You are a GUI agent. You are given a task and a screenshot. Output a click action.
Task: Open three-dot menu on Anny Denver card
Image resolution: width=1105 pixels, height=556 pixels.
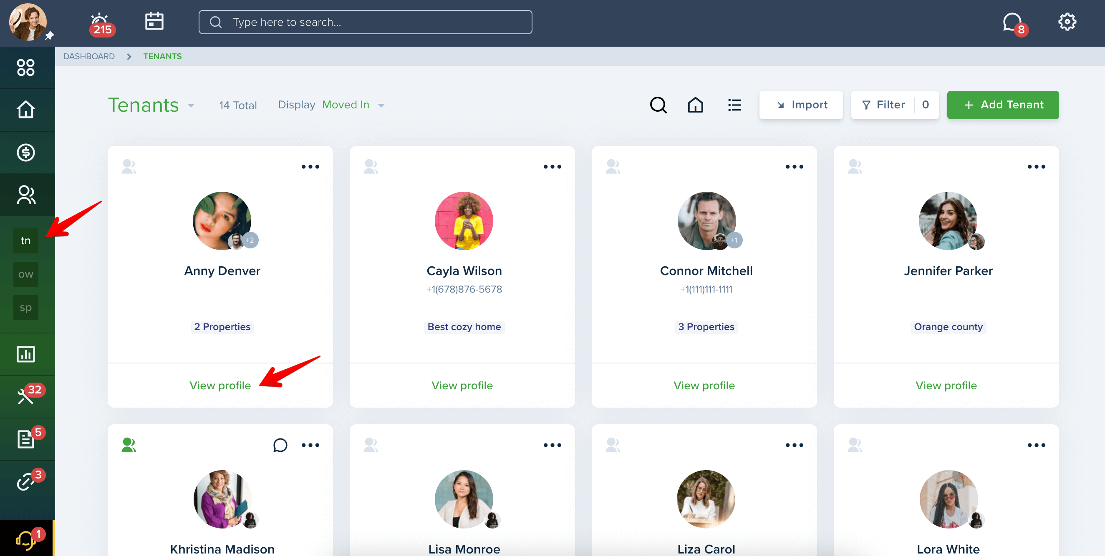tap(310, 167)
